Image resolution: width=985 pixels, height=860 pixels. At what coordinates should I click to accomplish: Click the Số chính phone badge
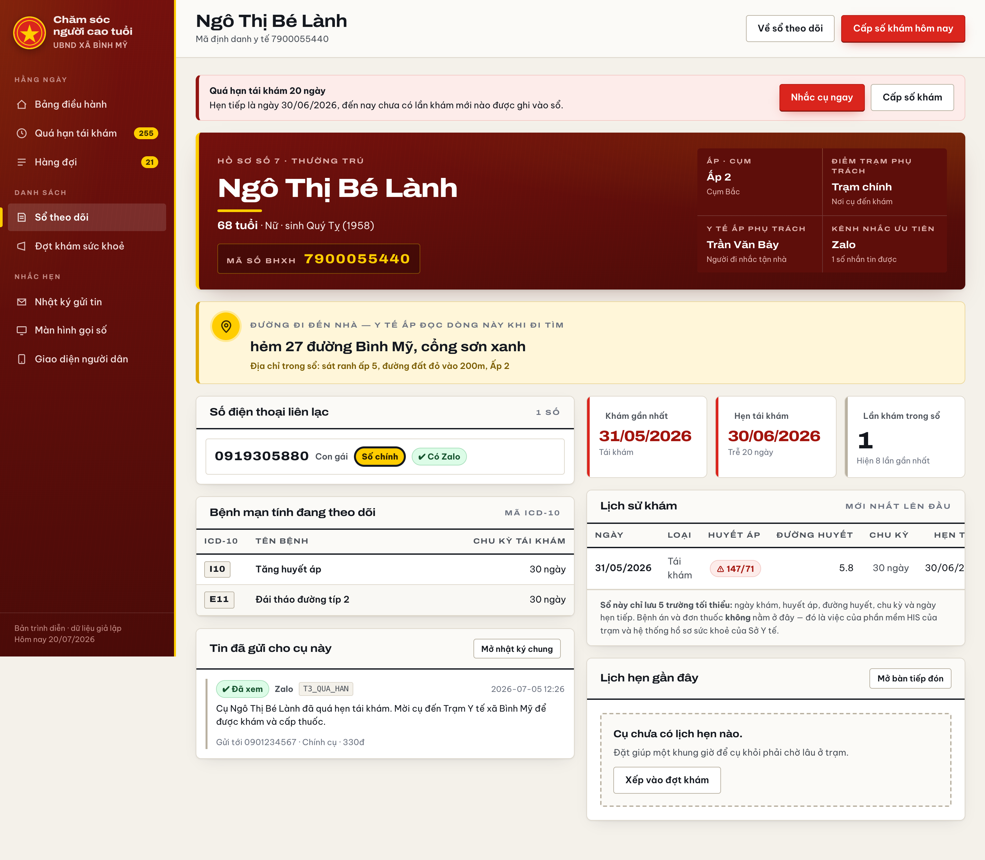click(x=379, y=456)
